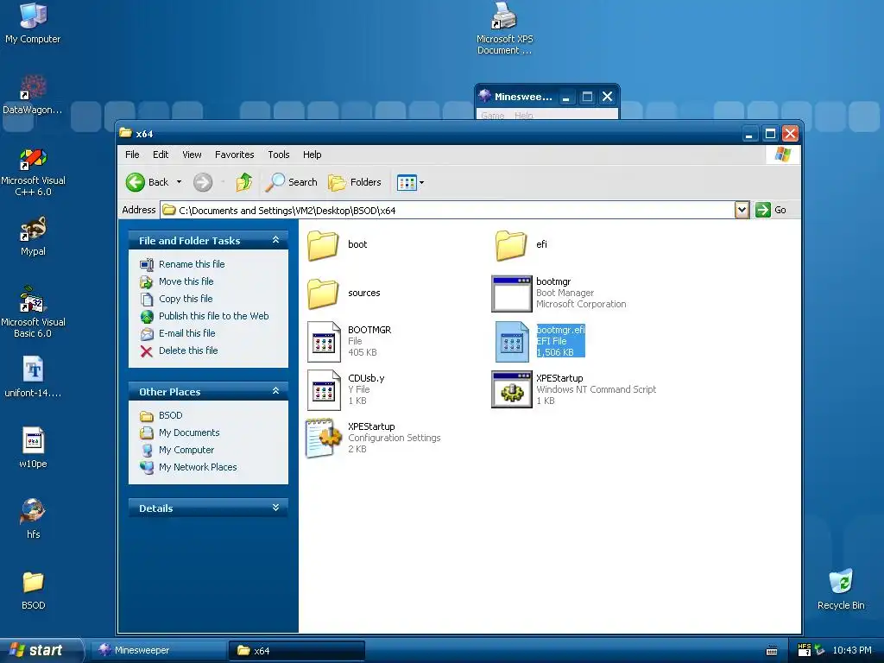Select the CDUsb.y file icon
Screen dimensions: 884x663
coord(325,390)
